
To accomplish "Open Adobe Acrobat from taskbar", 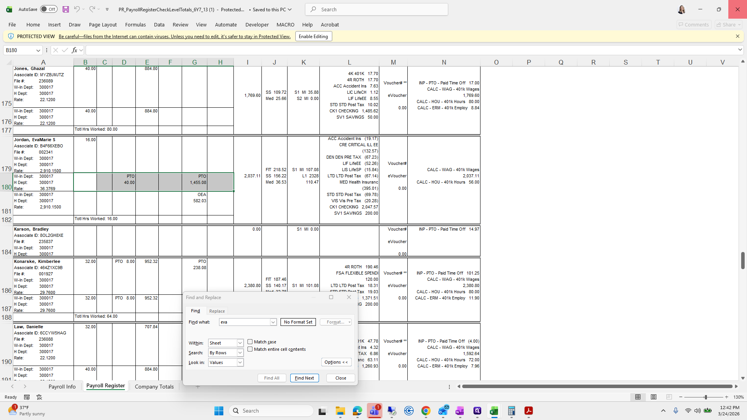I will [528, 411].
